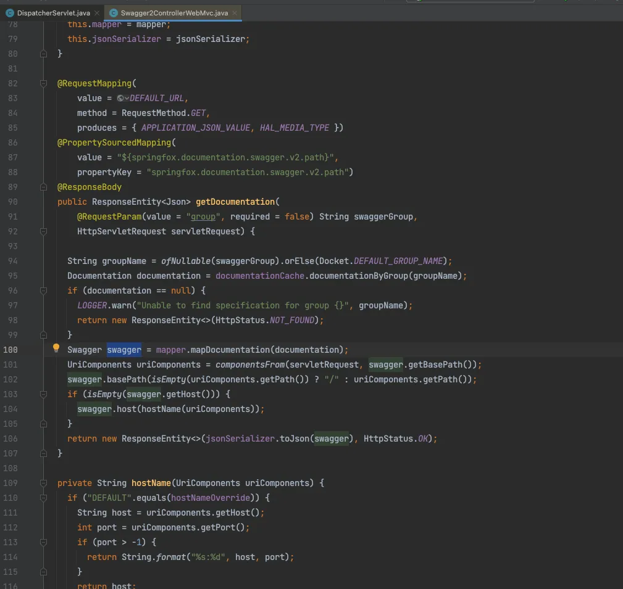Collapse the @RequestMapping fold marker on line 82
The width and height of the screenshot is (623, 589).
click(x=43, y=83)
